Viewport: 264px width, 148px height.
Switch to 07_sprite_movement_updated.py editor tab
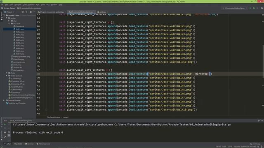point(52,12)
